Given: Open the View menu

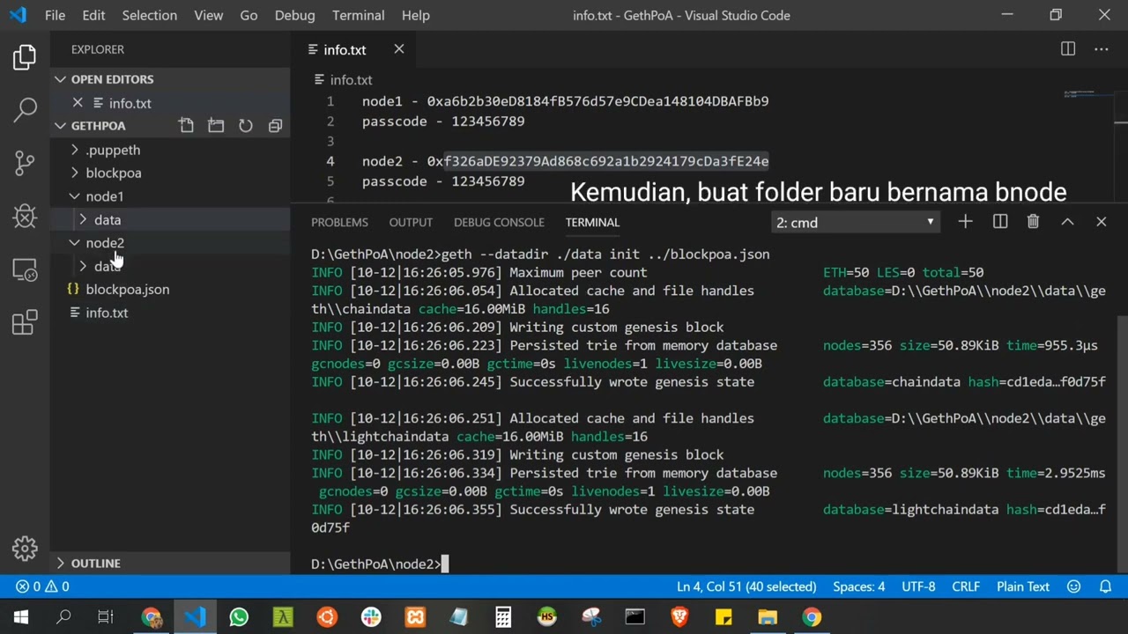Looking at the screenshot, I should 209,15.
